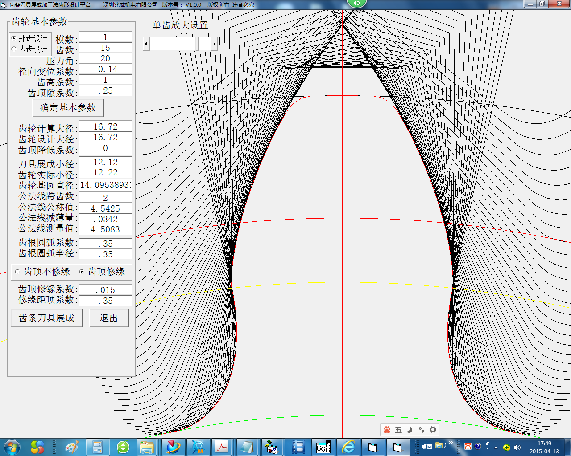
Task: Open IME toolbar settings gear
Action: click(433, 430)
